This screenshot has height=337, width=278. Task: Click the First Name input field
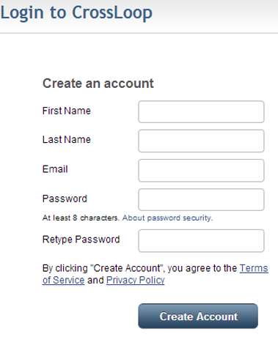tap(201, 111)
